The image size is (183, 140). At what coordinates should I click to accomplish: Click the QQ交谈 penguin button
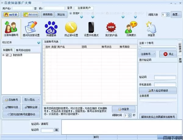(x=11, y=15)
